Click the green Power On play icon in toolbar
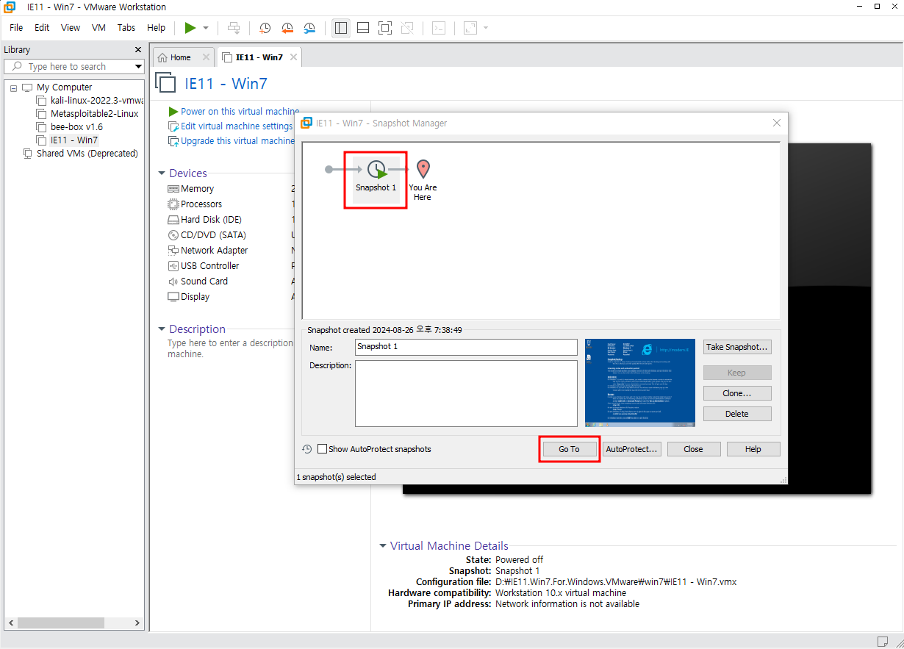Screen dimensions: 904x649 click(190, 28)
